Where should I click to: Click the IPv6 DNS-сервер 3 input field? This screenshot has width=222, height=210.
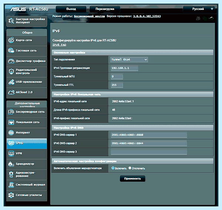tap(149, 152)
